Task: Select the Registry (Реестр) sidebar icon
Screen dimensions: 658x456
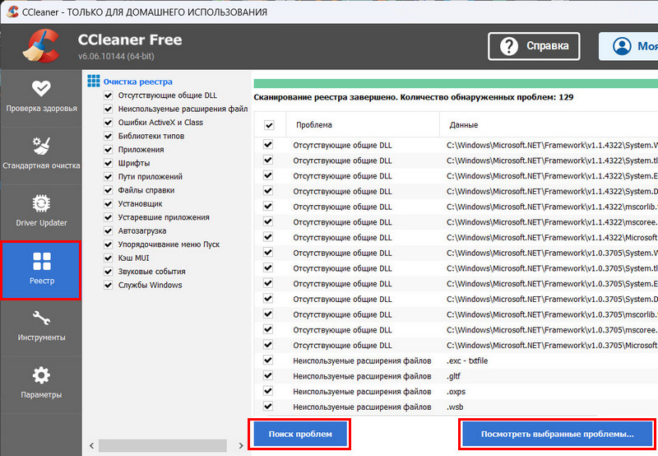Action: tap(41, 270)
